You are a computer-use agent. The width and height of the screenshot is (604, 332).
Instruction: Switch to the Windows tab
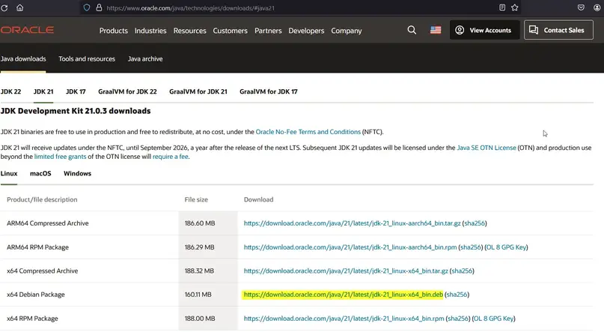point(77,174)
